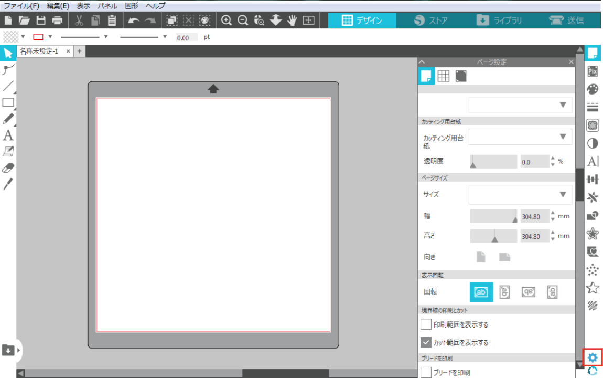The width and height of the screenshot is (603, 378).
Task: Select the Eraser tool
Action: coord(8,168)
